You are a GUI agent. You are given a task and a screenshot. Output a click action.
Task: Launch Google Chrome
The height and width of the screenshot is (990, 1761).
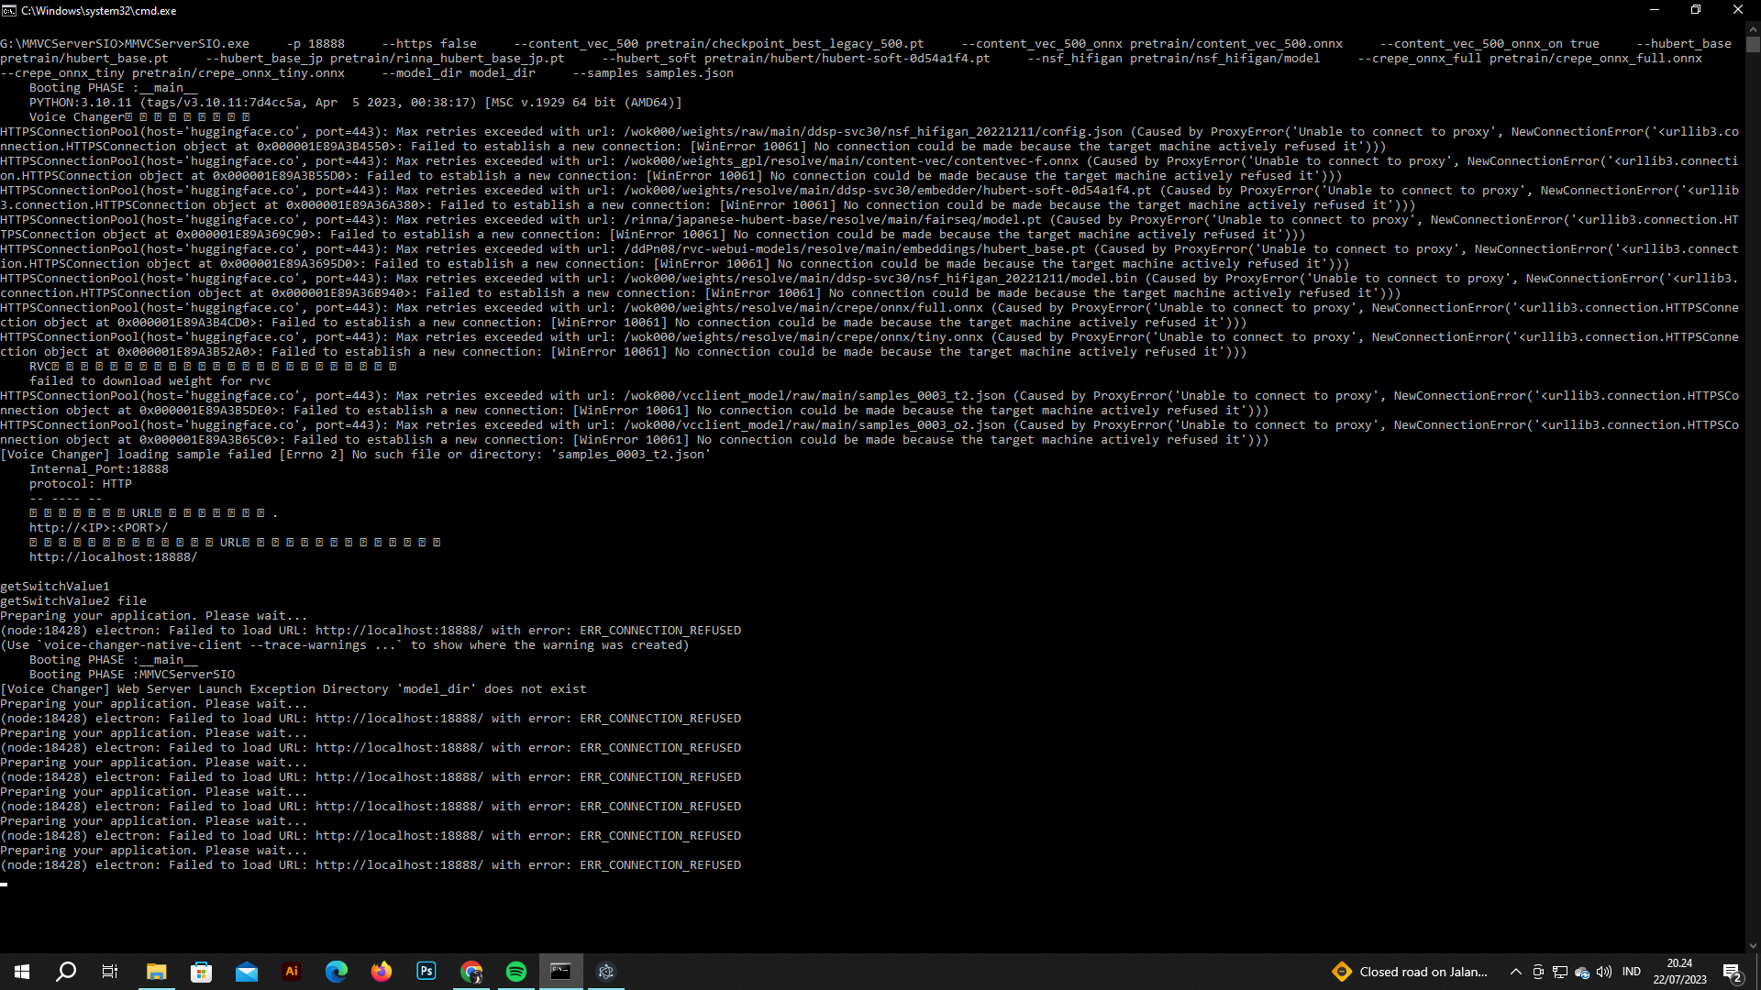[x=471, y=971]
